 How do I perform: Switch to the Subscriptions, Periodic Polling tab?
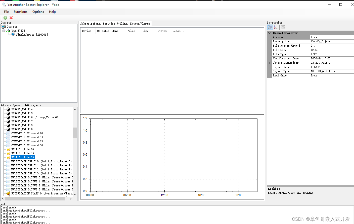(x=115, y=23)
